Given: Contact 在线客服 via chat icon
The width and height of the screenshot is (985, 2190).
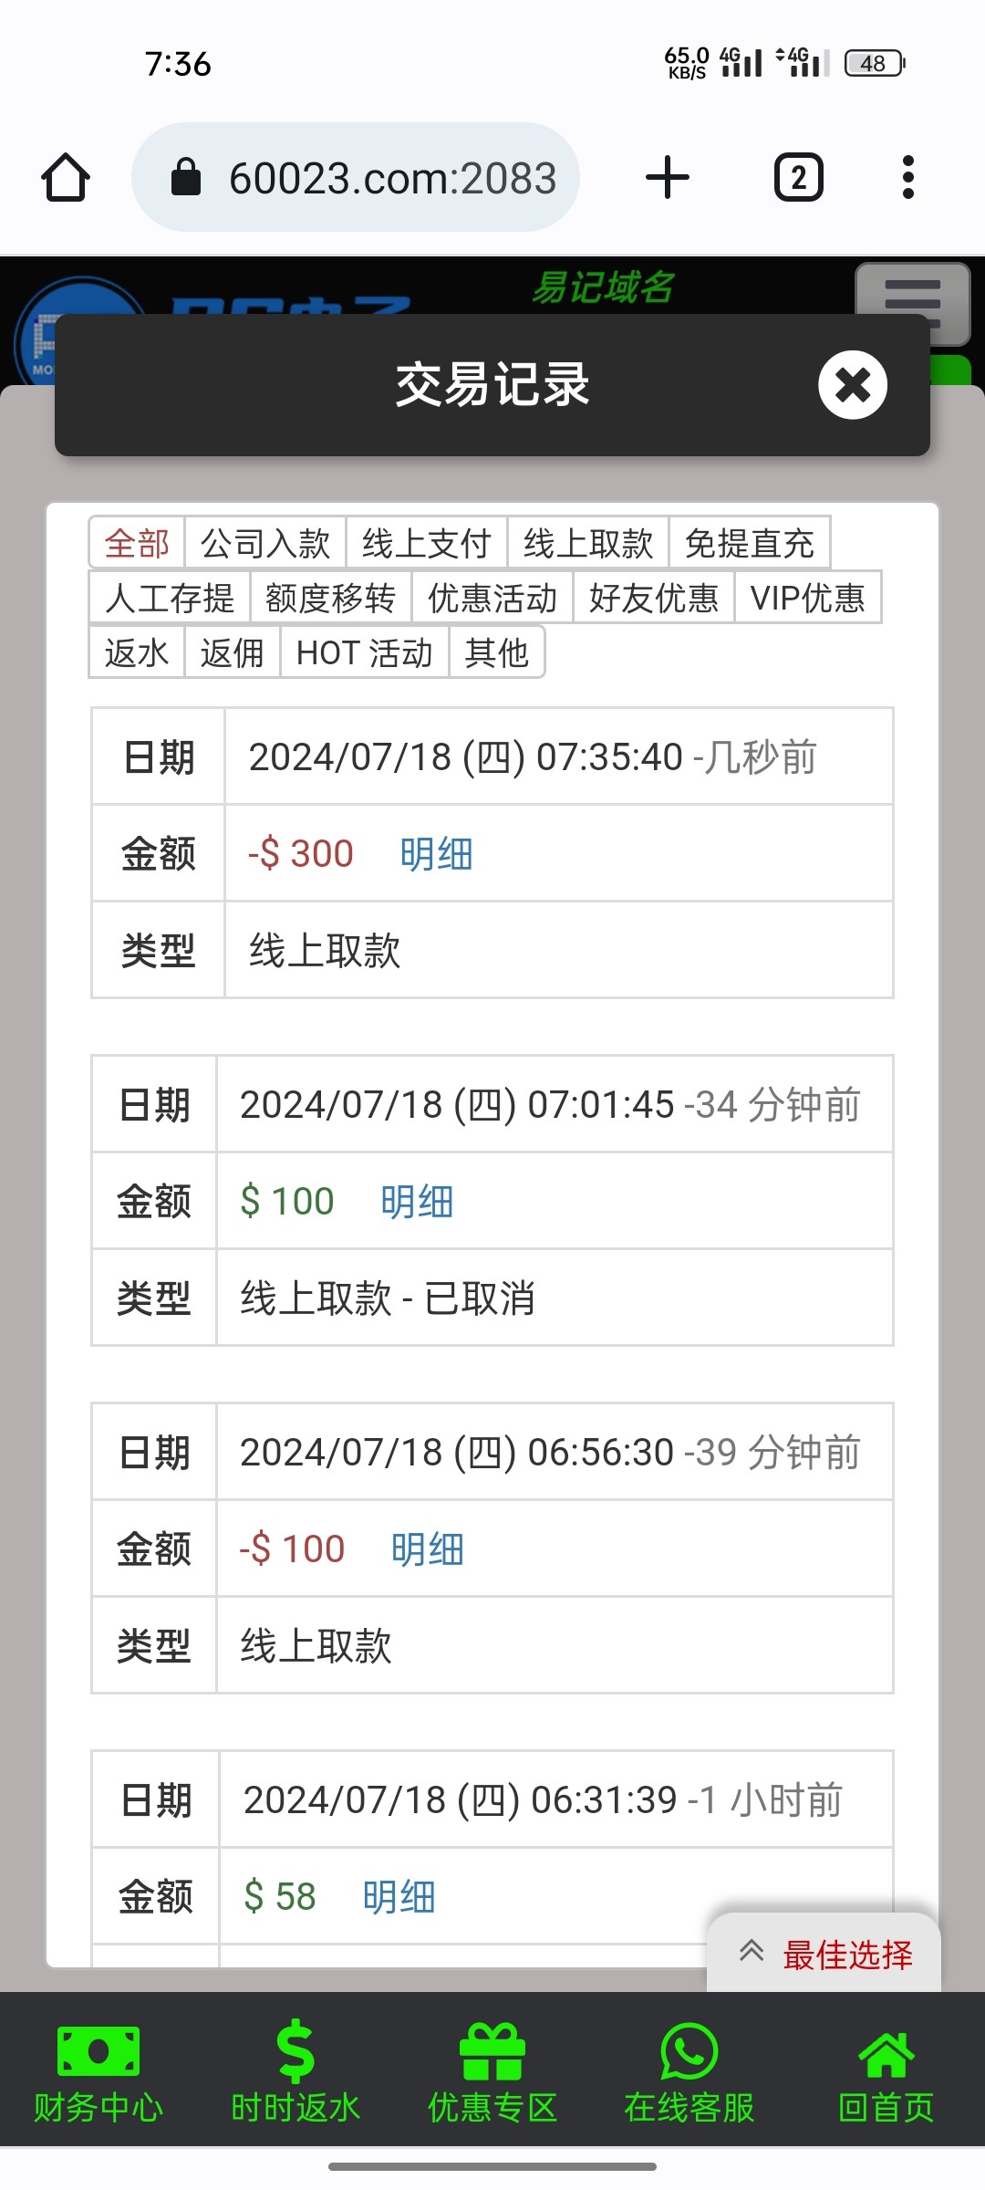Looking at the screenshot, I should [x=689, y=2073].
